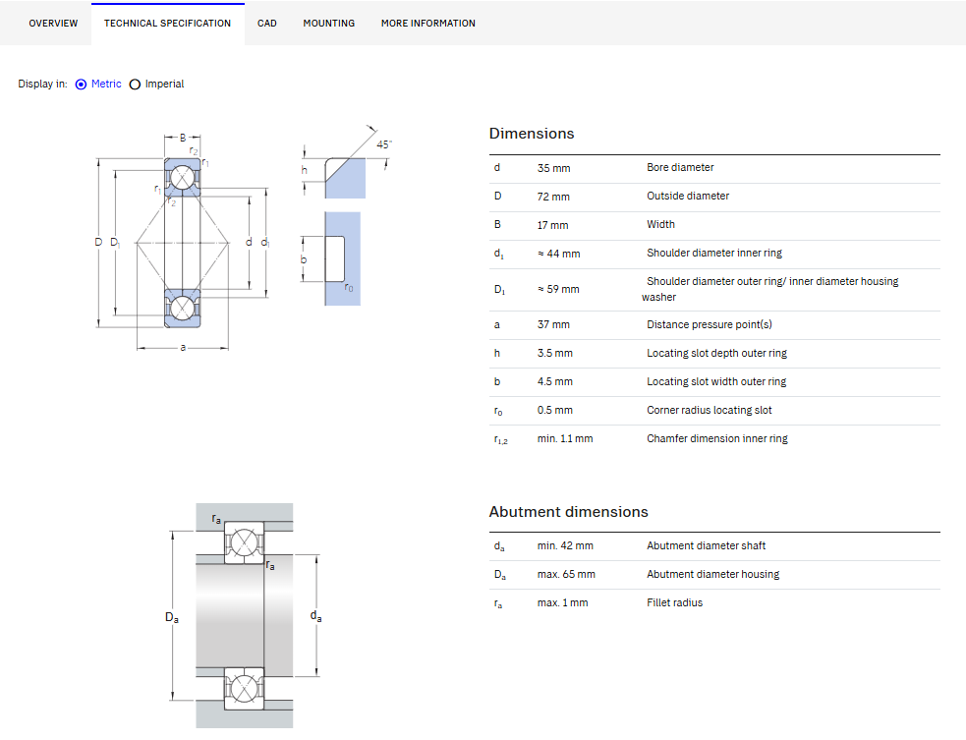
Task: Click the 3.5 mm slot depth value
Action: tap(555, 353)
